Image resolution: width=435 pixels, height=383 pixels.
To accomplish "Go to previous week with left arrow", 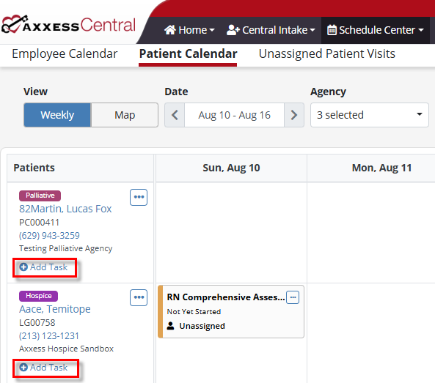I will 175,115.
